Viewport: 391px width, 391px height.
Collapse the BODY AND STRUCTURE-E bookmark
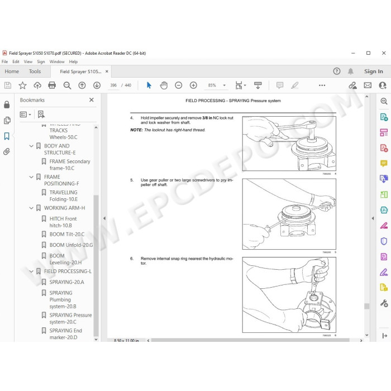31,146
